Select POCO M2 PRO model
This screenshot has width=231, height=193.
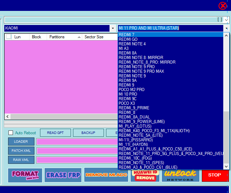(171, 90)
